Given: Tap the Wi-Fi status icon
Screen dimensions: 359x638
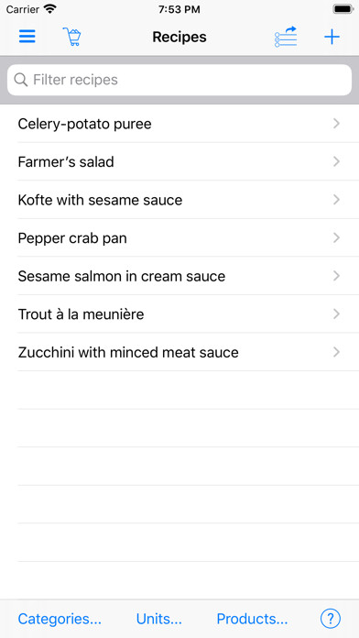Looking at the screenshot, I should point(50,9).
